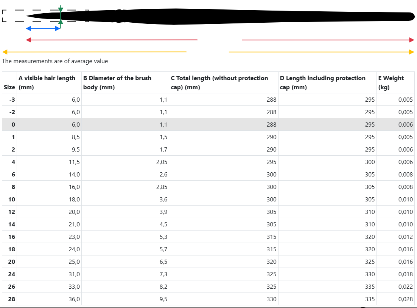Screen dimensions: 417x308
Task: Click the diameter value 2,85
Action: point(162,187)
